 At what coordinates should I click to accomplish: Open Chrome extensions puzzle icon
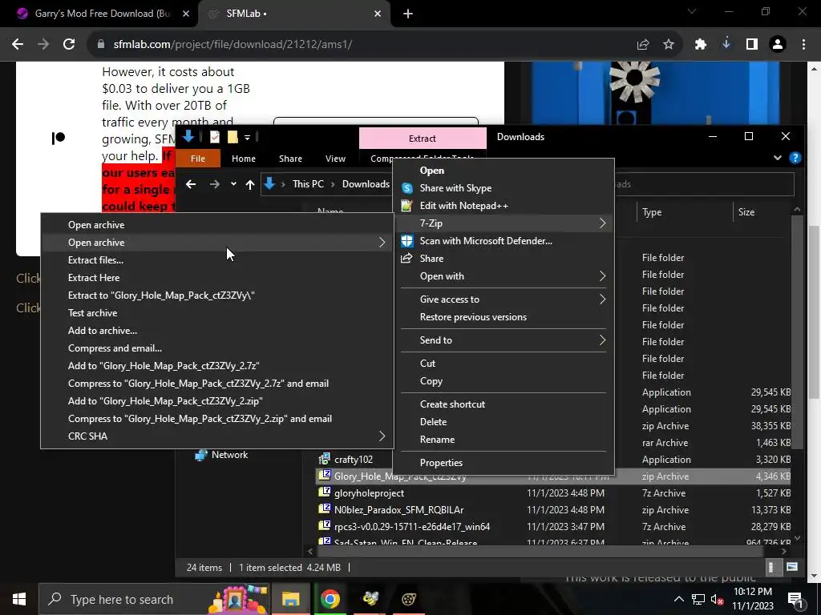click(x=701, y=45)
